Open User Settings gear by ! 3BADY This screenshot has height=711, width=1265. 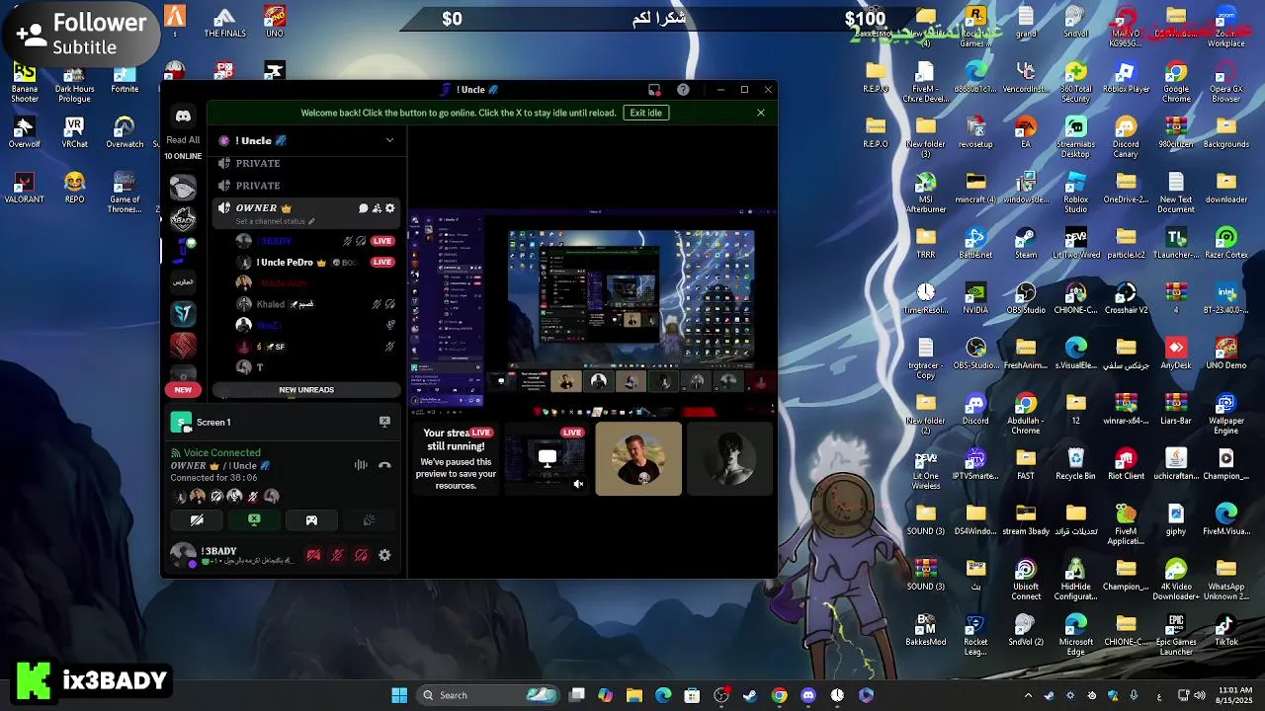(x=384, y=555)
